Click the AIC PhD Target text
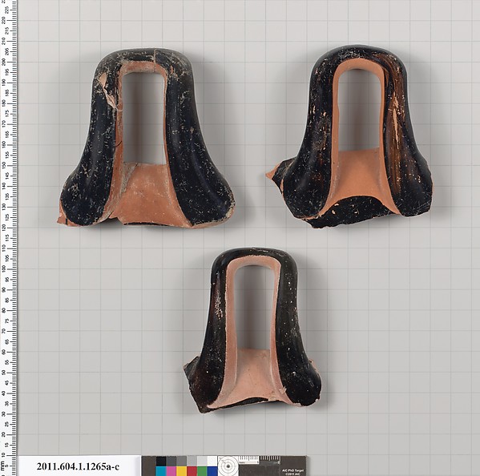The image size is (480, 476). click(x=293, y=471)
